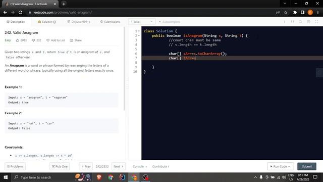Image resolution: width=323 pixels, height=182 pixels.
Task: Click the share page icon in address bar
Action: [278, 12]
